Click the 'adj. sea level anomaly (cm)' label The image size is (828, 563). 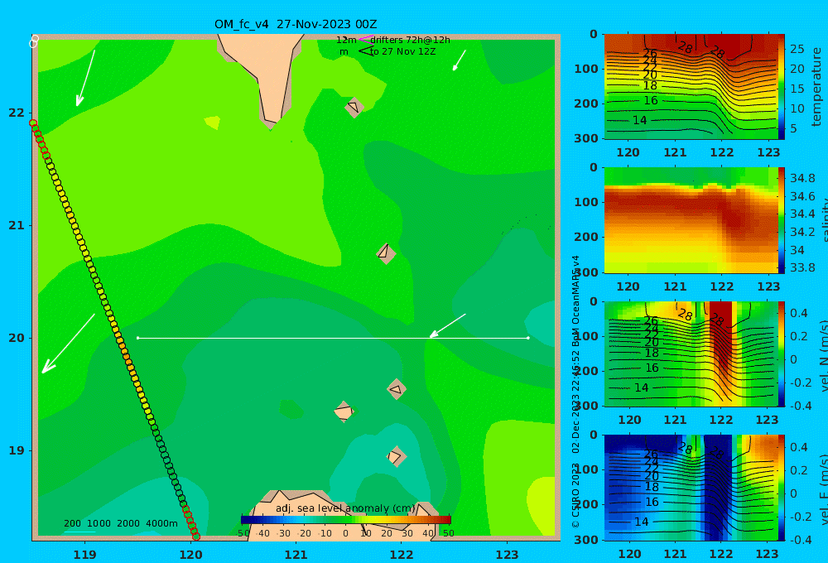pyautogui.click(x=345, y=508)
